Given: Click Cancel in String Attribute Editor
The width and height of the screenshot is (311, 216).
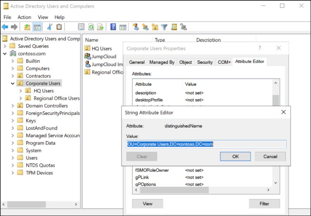Looking at the screenshot, I should 270,157.
